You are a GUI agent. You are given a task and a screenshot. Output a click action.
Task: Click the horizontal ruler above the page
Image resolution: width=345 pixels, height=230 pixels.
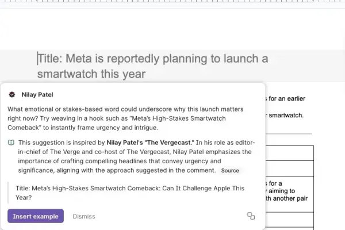[172, 5]
